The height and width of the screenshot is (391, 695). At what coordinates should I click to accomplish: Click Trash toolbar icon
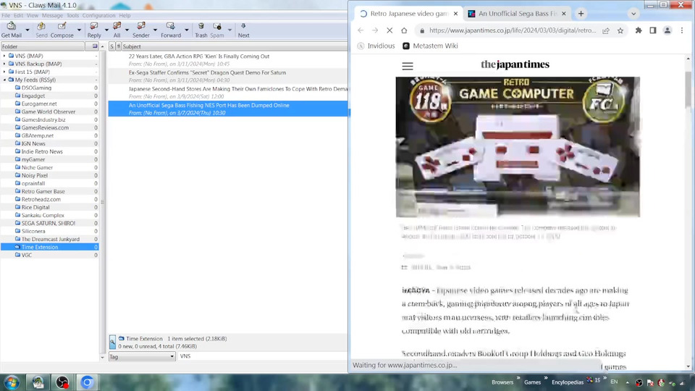[x=201, y=30]
